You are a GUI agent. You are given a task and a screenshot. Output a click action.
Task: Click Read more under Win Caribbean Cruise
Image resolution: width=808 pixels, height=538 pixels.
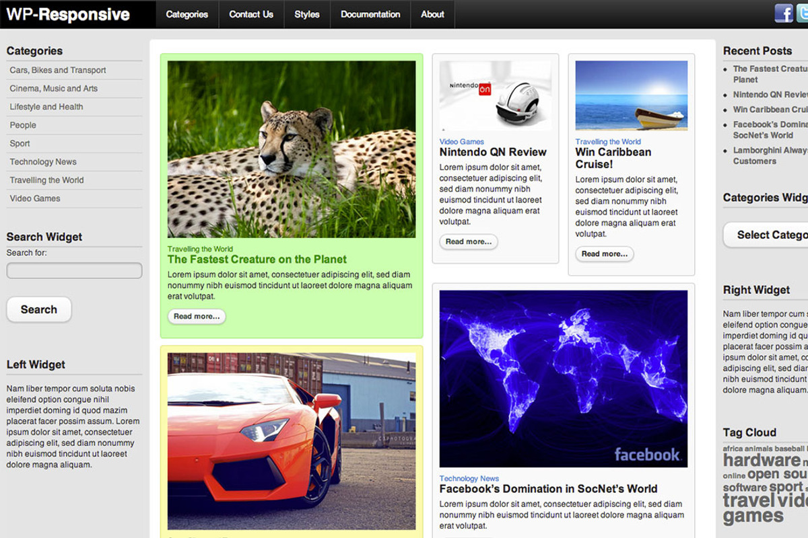pyautogui.click(x=605, y=254)
